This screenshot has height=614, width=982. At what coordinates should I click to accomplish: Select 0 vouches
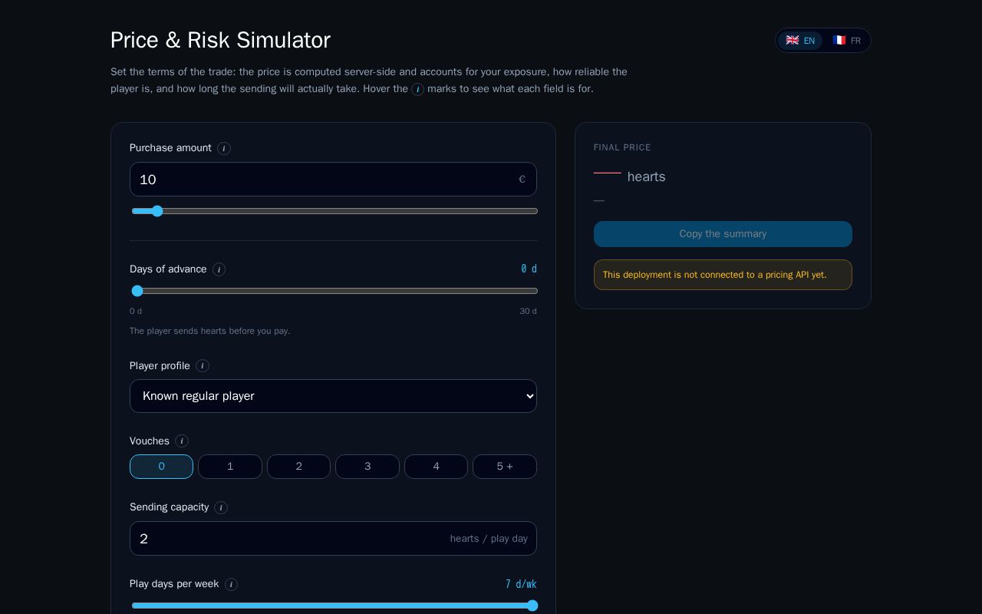pyautogui.click(x=161, y=467)
